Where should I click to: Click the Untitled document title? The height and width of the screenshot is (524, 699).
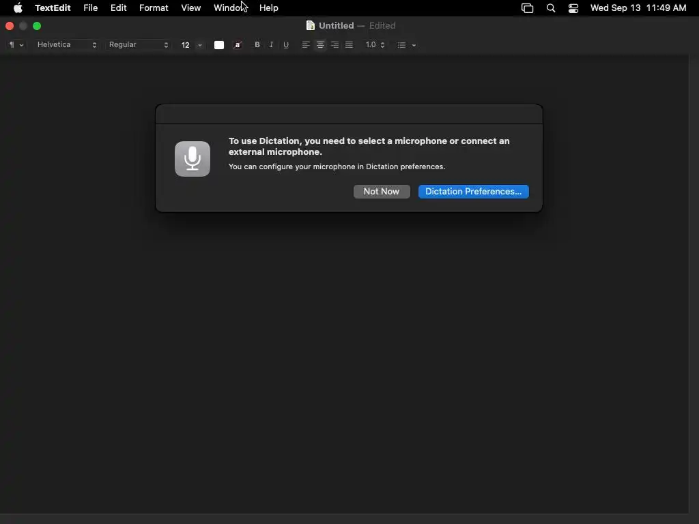[x=336, y=26]
